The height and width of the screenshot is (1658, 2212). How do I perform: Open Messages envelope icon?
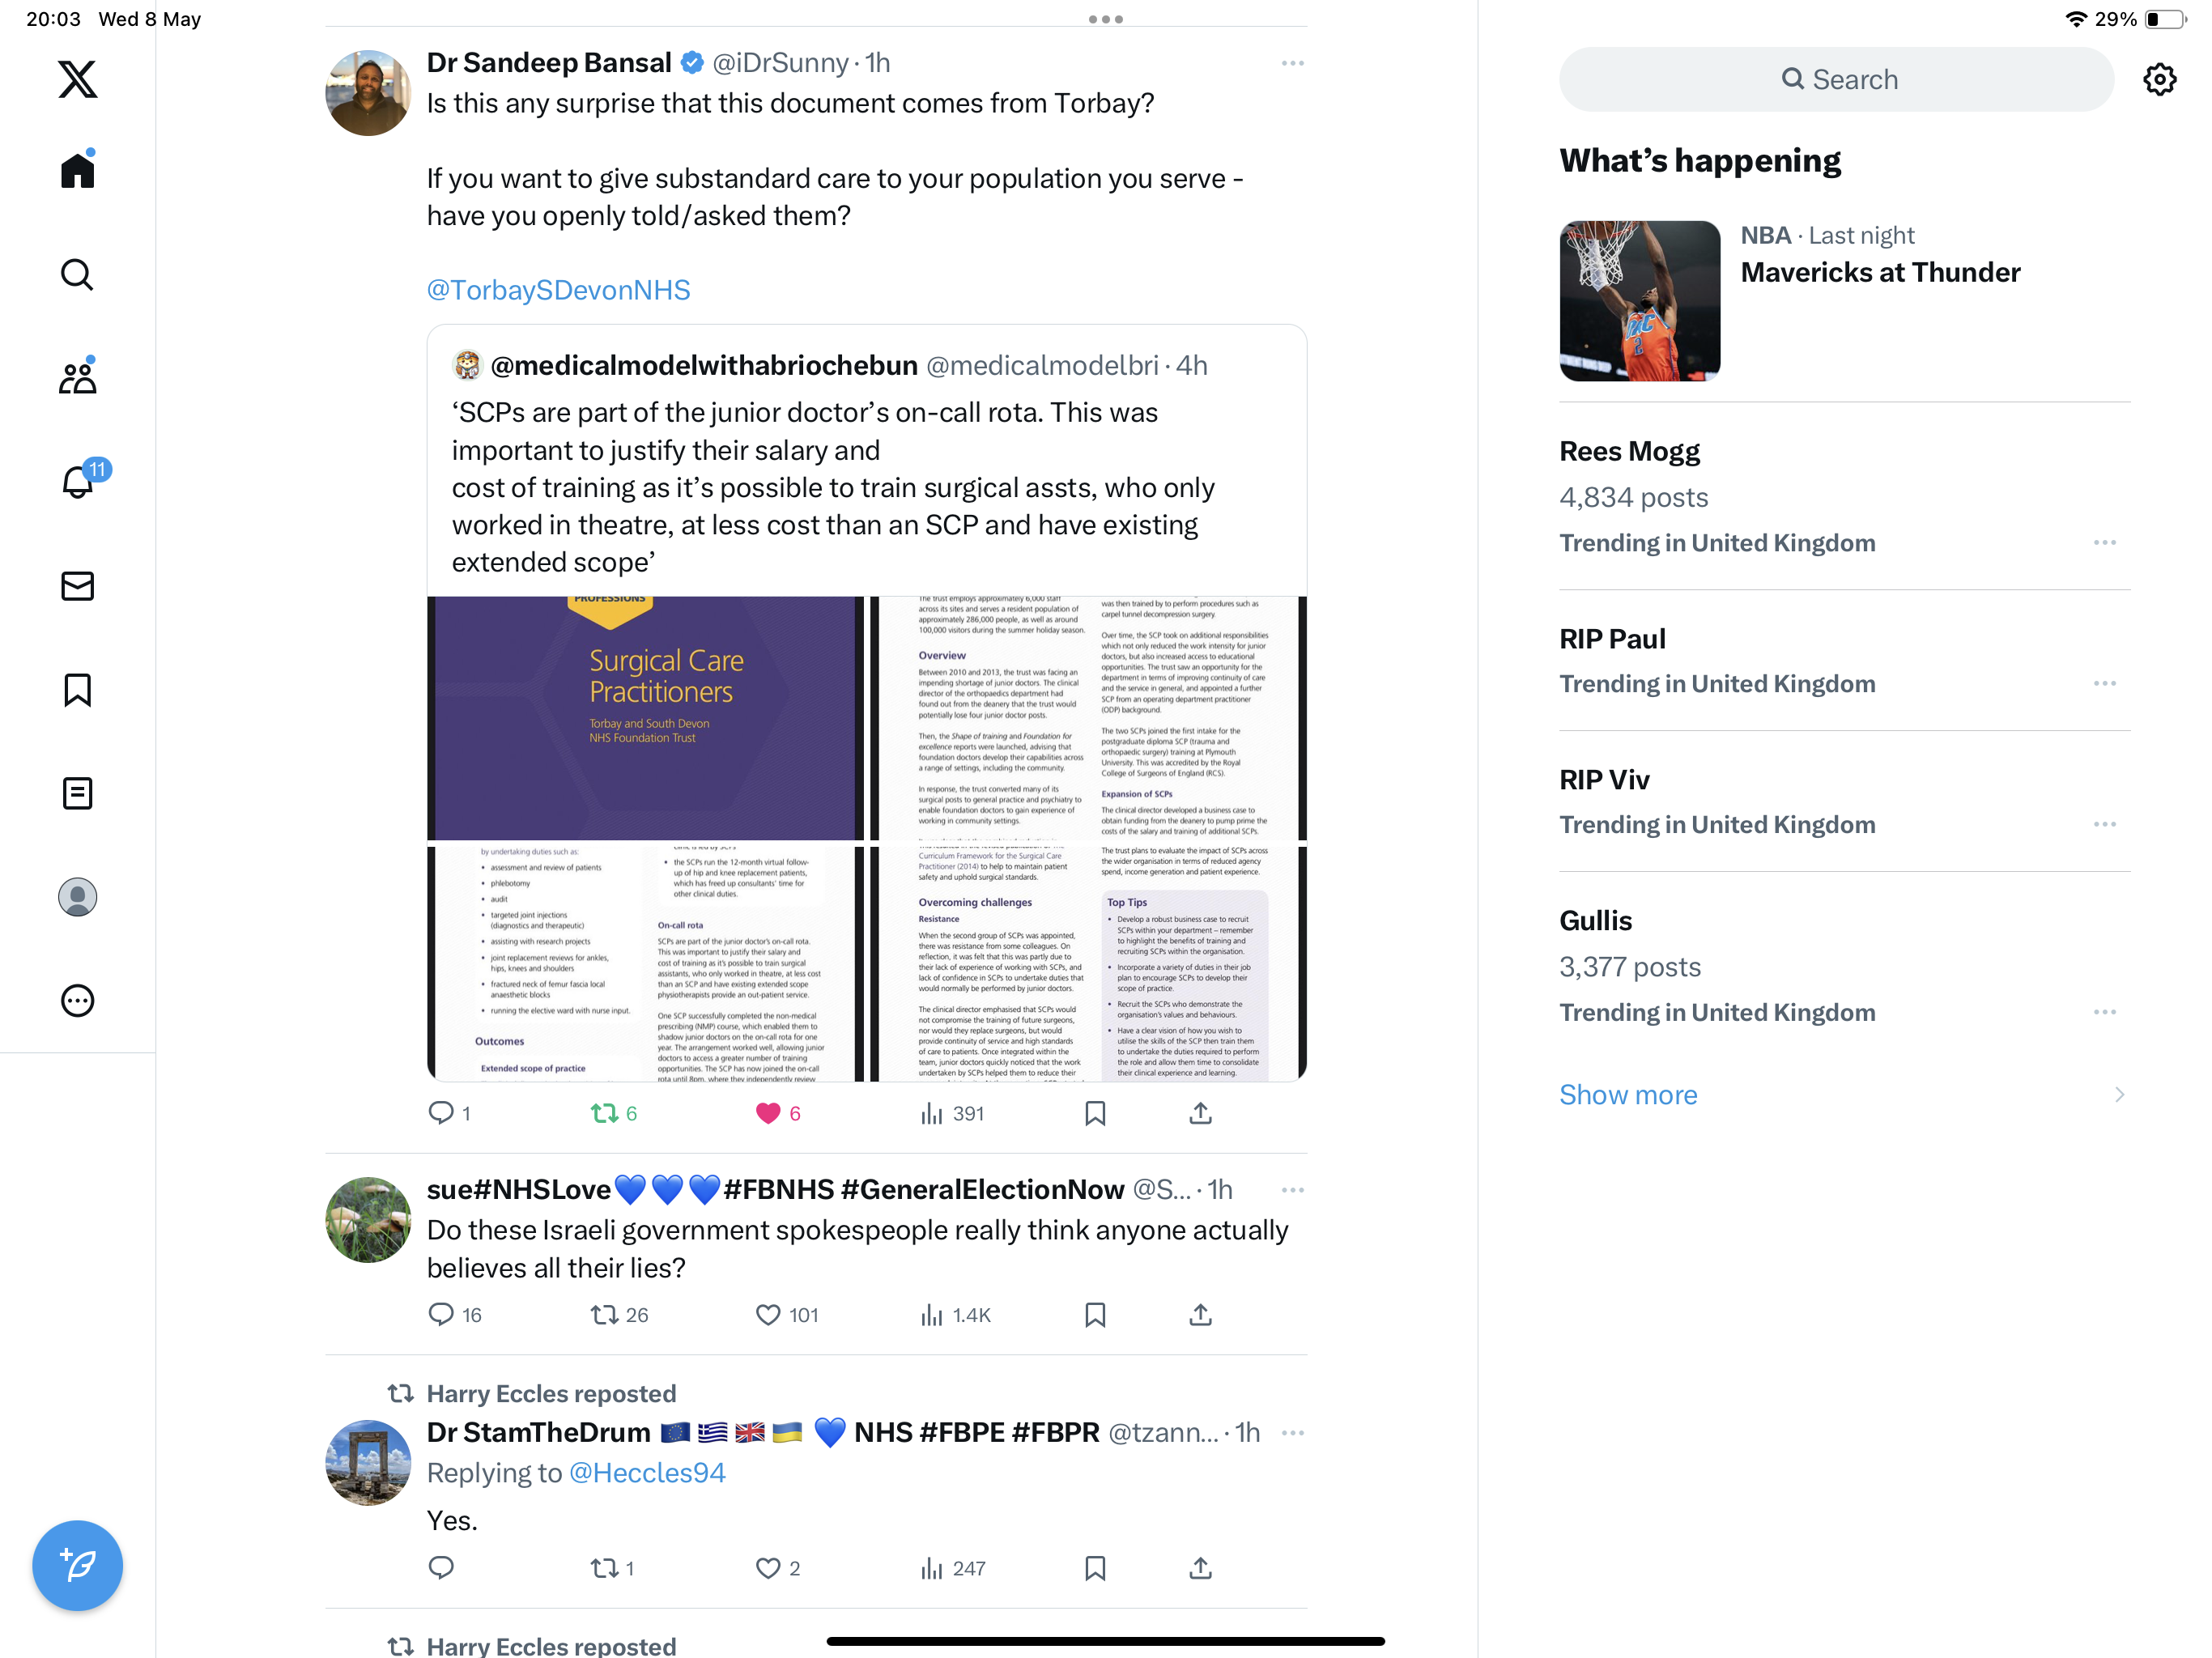pyautogui.click(x=77, y=586)
